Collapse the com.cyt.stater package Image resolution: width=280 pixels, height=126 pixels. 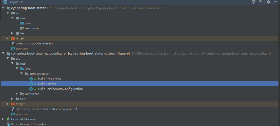point(21,73)
